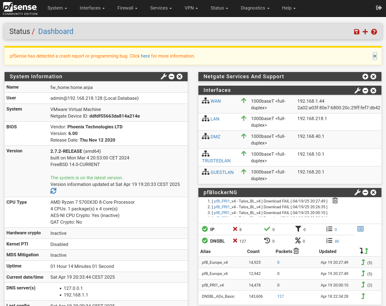Add a widget with the red plus icon

365,32
